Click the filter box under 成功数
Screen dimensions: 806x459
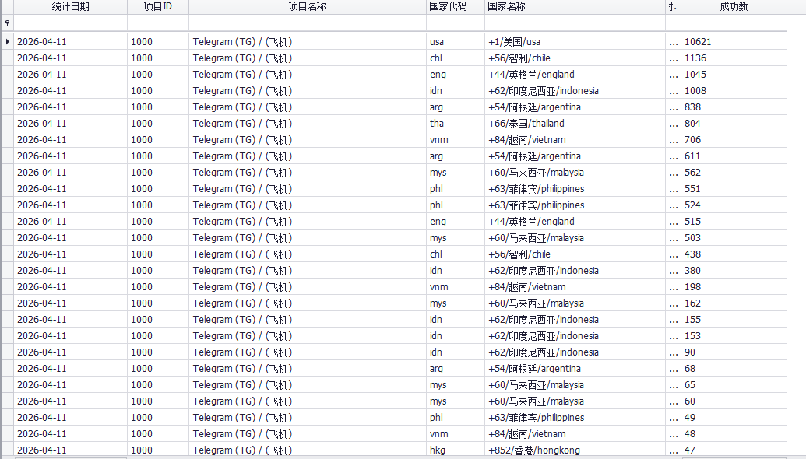[x=734, y=23]
